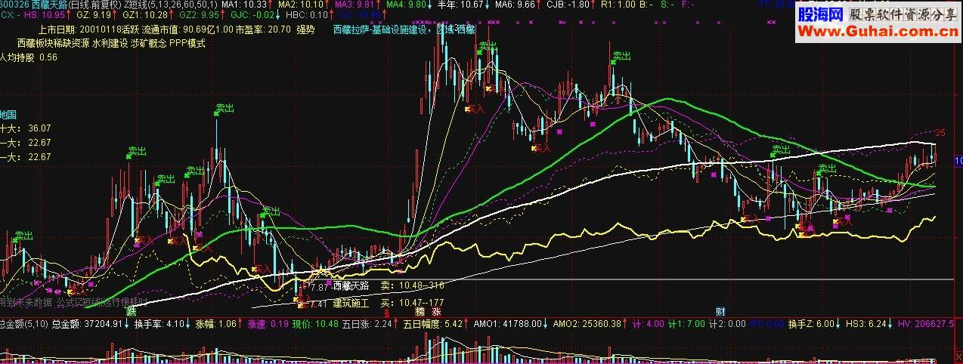Select the 计1: 7.00 value
Image resolution: width=963 pixels, height=364 pixels.
[685, 323]
